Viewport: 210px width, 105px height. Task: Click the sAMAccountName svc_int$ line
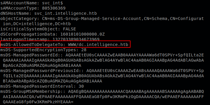(32, 3)
